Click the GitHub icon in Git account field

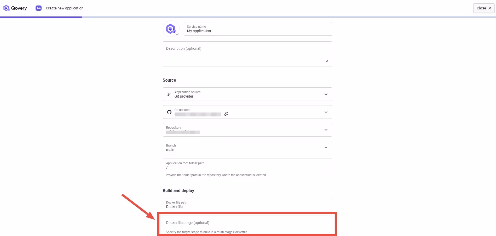[169, 112]
